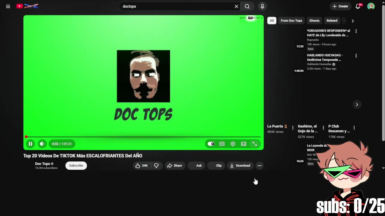Image resolution: width=385 pixels, height=216 pixels.
Task: Select the From Doc Tops chip
Action: tap(291, 21)
